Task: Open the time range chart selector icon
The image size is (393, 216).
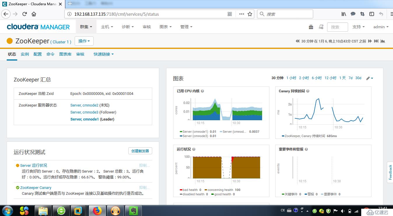Action: [x=383, y=41]
